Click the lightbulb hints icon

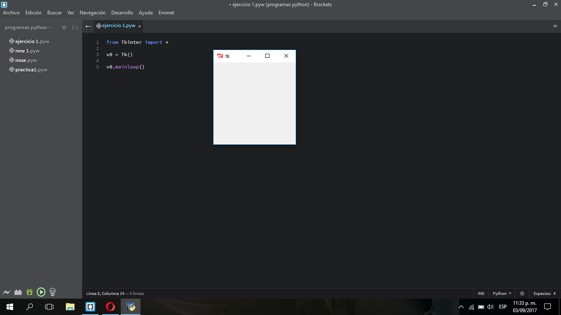[x=53, y=292]
